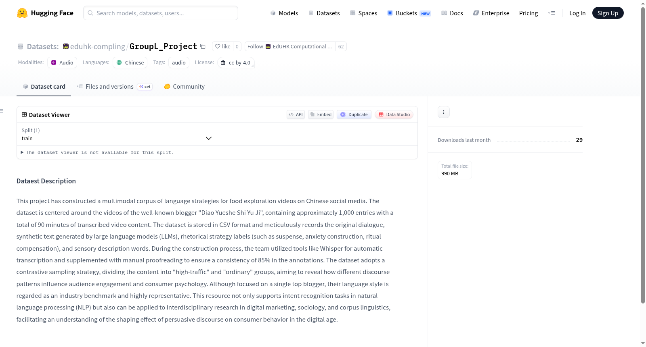Follow EdUHK Computational organization
The height and width of the screenshot is (347, 646).
pos(290,47)
